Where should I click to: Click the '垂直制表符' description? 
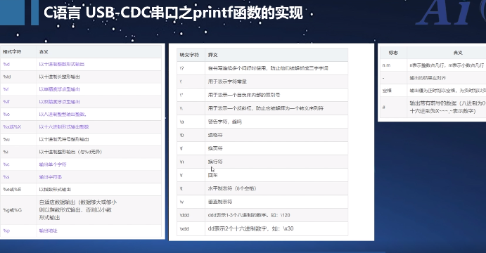220,202
